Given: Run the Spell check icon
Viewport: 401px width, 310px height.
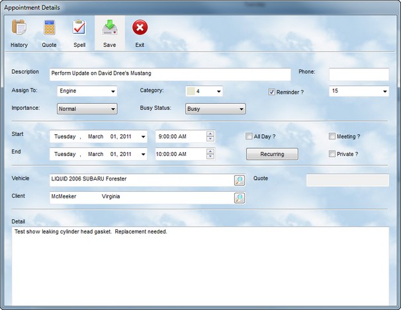Looking at the screenshot, I should coord(79,28).
